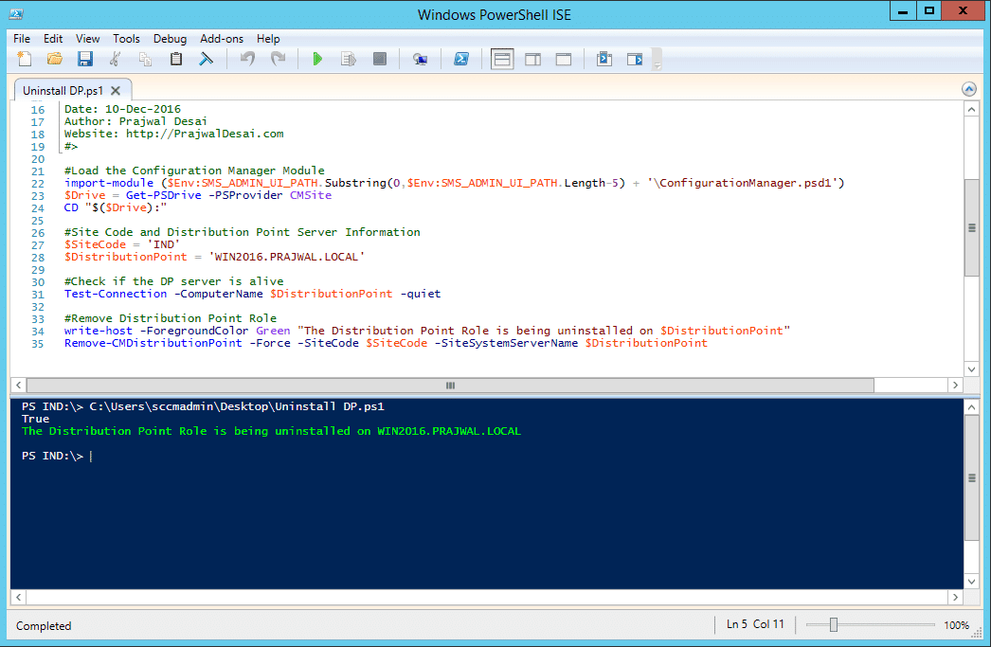The width and height of the screenshot is (991, 647).
Task: Click Remove-CMDistributionPoint on line 35
Action: (x=153, y=343)
